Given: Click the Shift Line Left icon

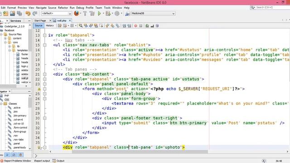Looking at the screenshot, I should (x=124, y=26).
